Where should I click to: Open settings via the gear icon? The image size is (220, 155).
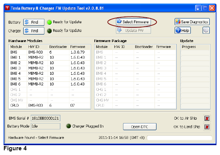(x=206, y=30)
